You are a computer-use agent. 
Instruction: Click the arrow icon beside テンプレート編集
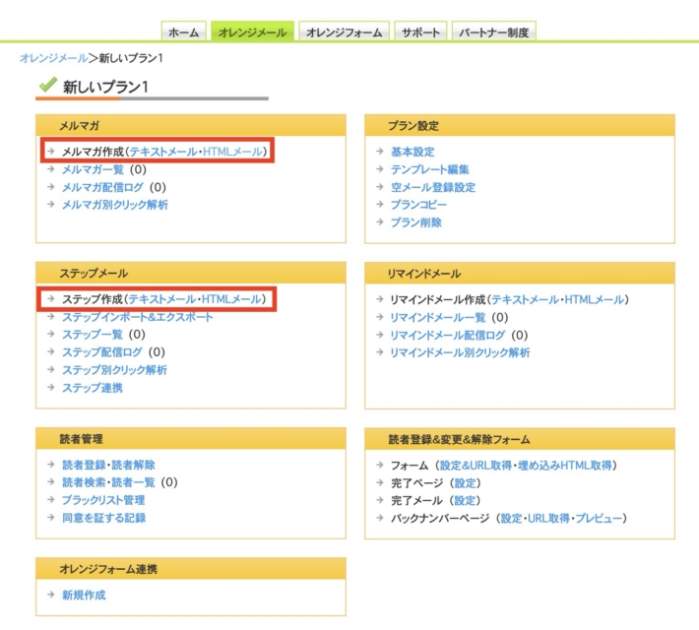pyautogui.click(x=380, y=169)
